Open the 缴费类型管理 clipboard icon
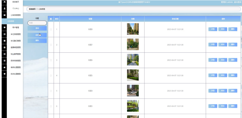Viewport: 242px width, 118px height. tap(4, 47)
